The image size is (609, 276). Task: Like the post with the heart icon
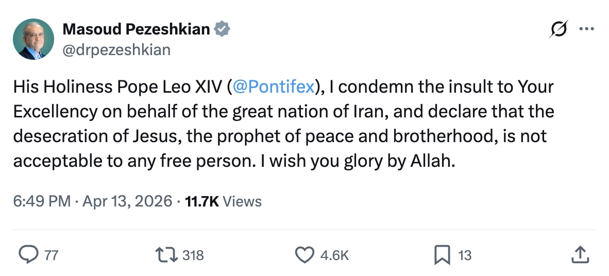pos(304,255)
